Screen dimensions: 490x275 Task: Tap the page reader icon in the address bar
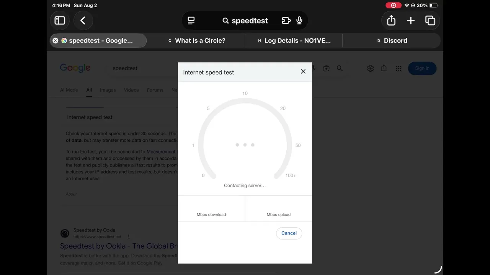pos(191,21)
